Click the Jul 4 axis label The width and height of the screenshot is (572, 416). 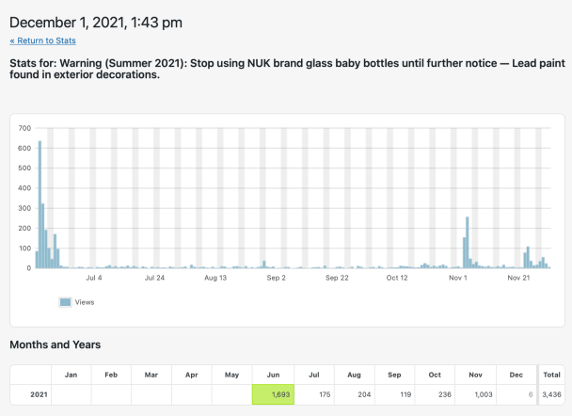tap(94, 278)
